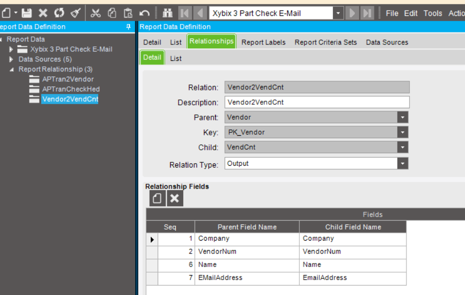Click the Delete X toolbar icon
This screenshot has height=295, width=465.
tap(43, 13)
